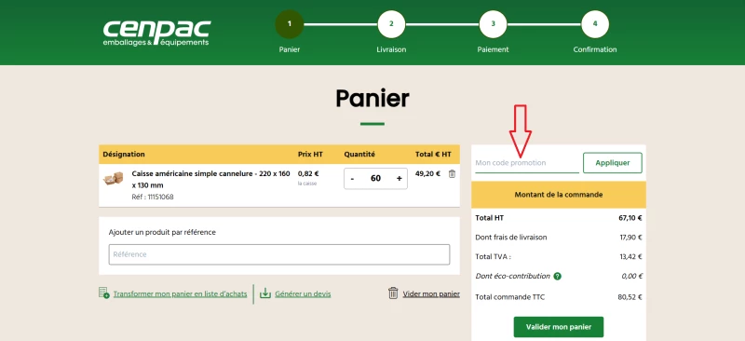The height and width of the screenshot is (341, 745).
Task: Delete the item with trash icon in row
Action: [452, 174]
